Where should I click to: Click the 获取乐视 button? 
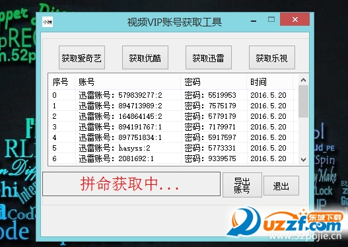[272, 57]
